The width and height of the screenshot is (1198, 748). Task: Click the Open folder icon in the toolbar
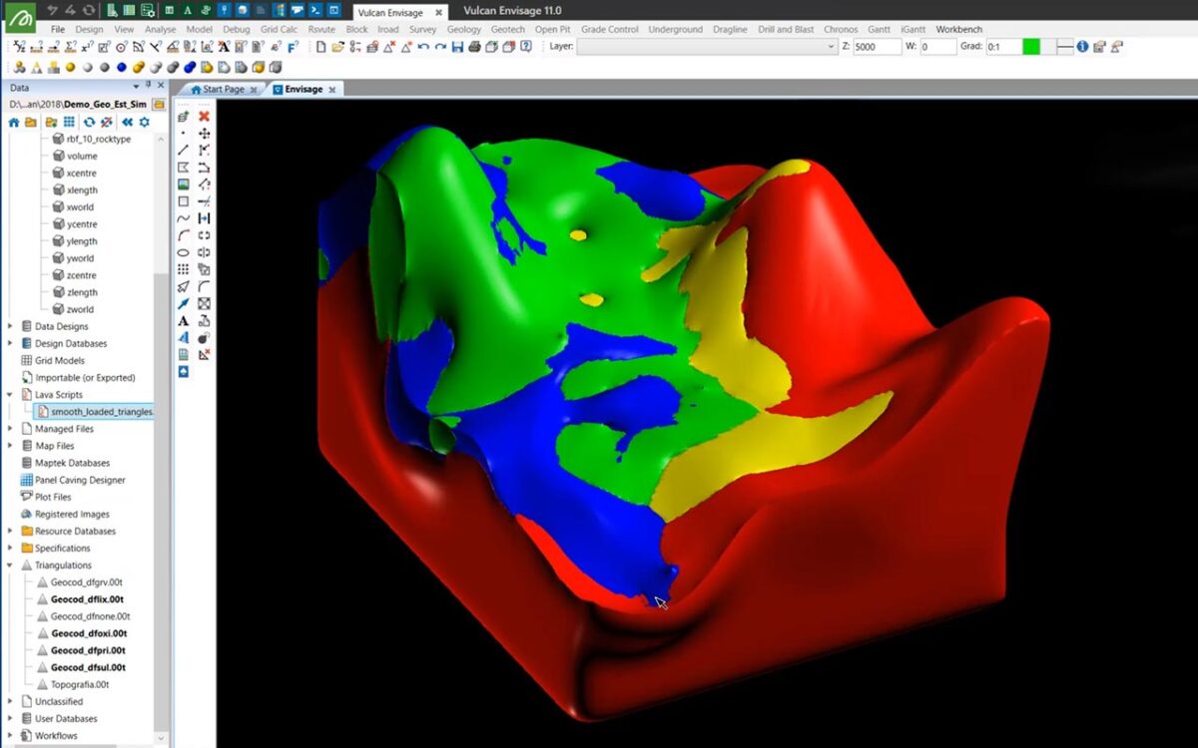[x=337, y=47]
